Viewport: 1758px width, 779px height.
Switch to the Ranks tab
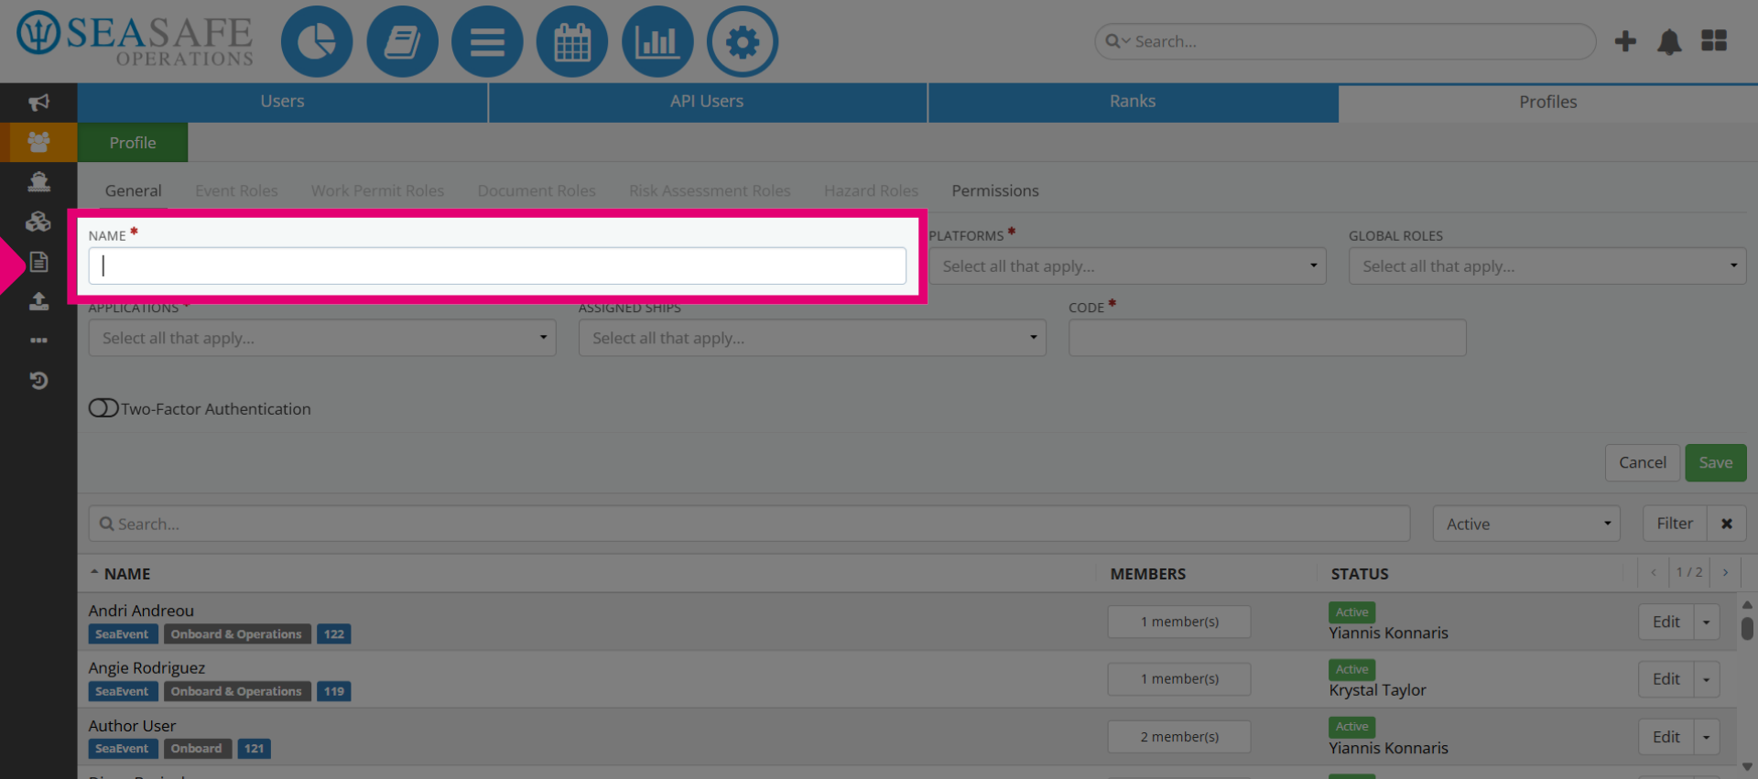click(x=1133, y=102)
